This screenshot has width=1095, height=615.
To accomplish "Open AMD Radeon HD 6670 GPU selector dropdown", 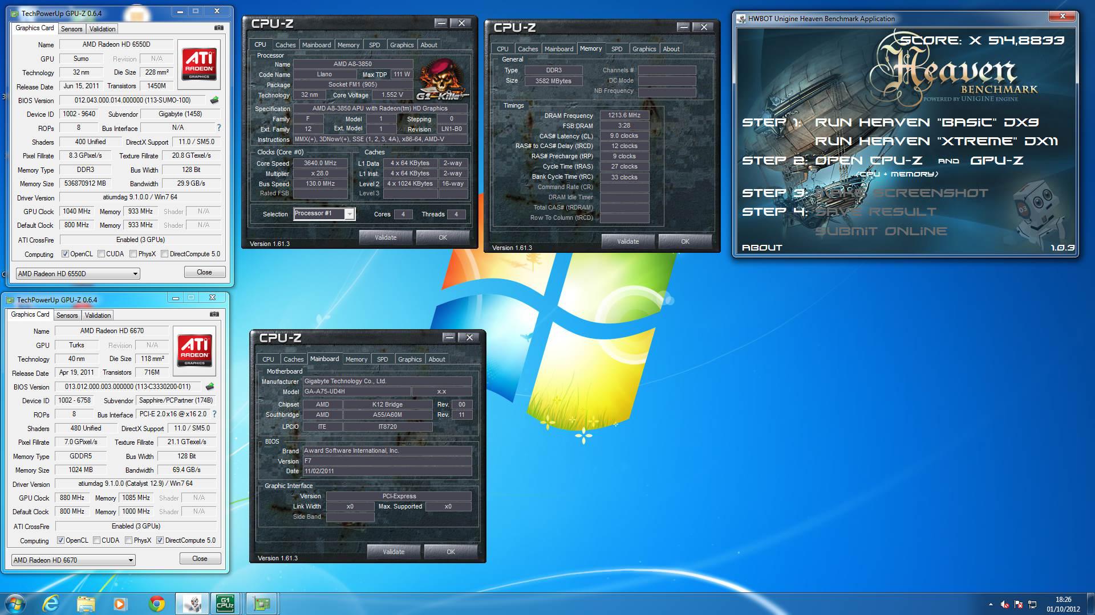I will (x=73, y=560).
